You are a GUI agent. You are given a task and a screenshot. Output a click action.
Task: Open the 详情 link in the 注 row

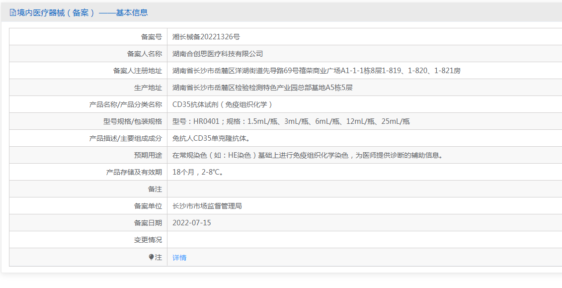tap(179, 258)
